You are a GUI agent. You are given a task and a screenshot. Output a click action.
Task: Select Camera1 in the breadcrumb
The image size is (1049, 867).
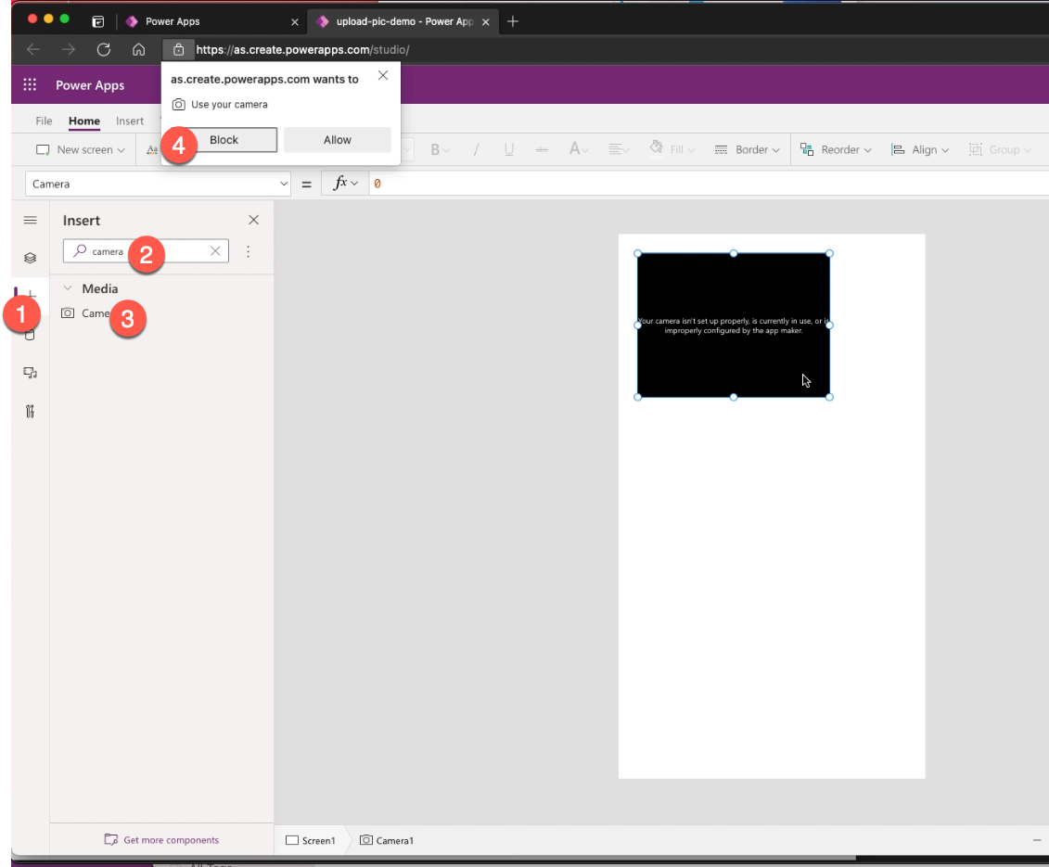tap(387, 840)
